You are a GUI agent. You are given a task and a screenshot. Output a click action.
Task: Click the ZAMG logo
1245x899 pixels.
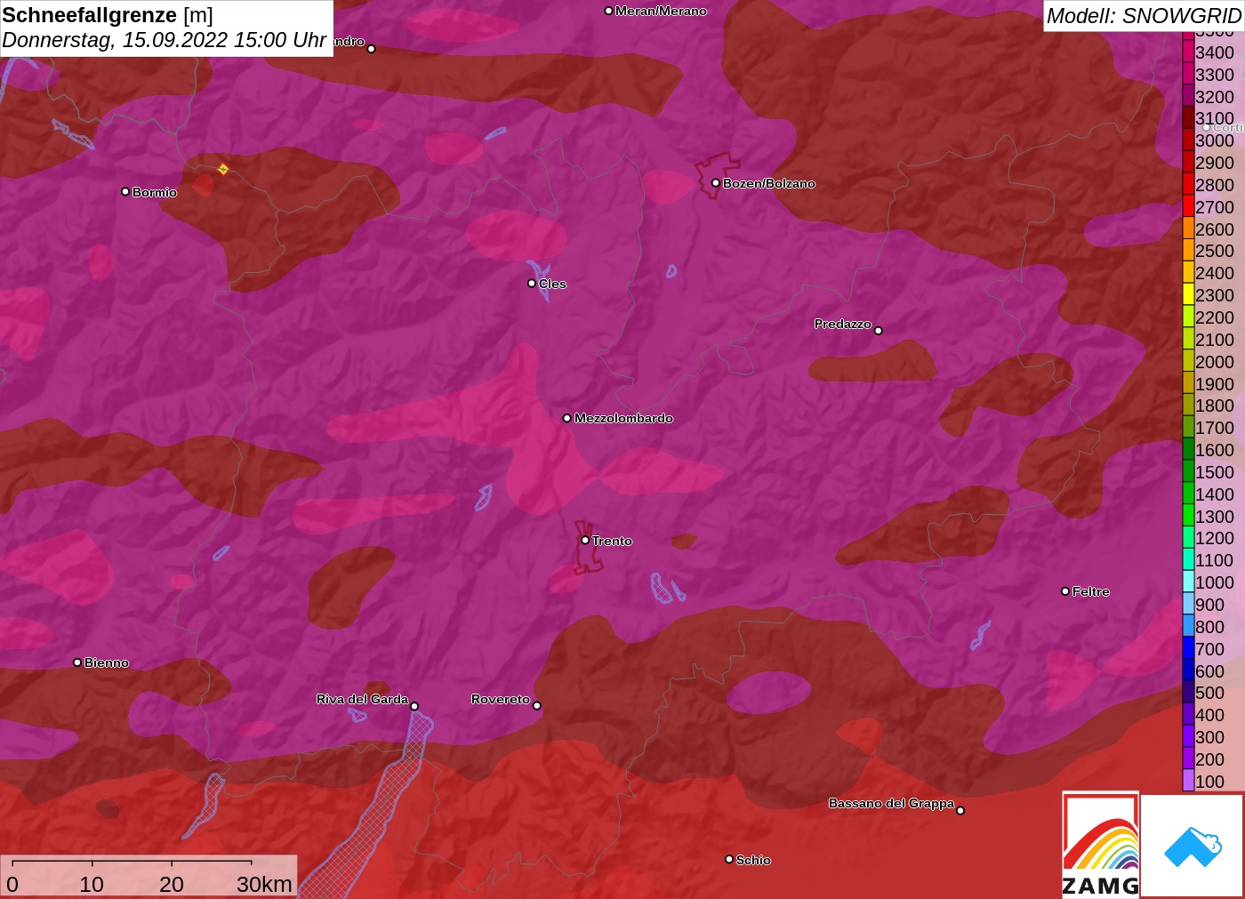[1100, 845]
